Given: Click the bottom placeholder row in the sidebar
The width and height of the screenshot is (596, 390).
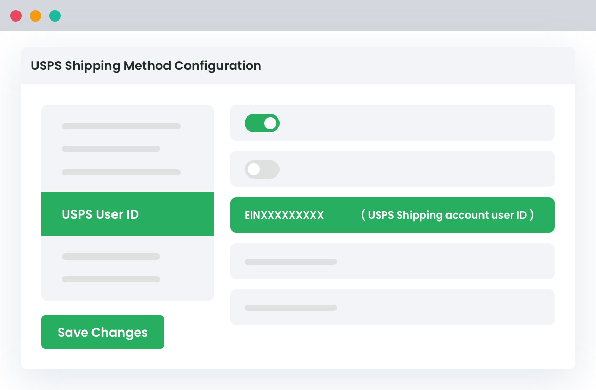Looking at the screenshot, I should (111, 279).
